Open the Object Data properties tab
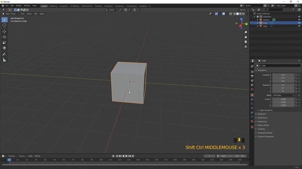302x169 pixels. point(252,117)
